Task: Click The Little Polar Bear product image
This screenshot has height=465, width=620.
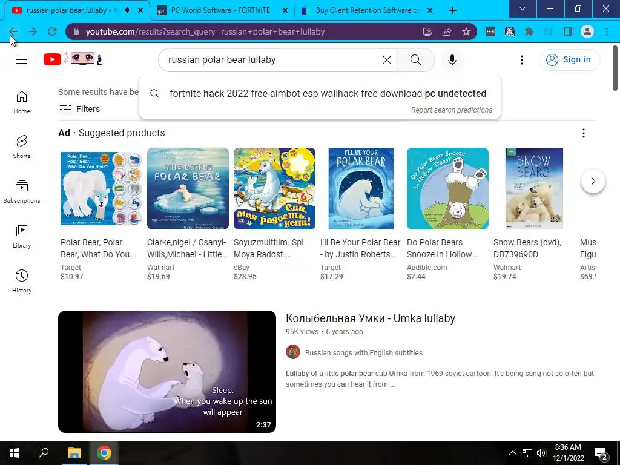Action: (188, 189)
